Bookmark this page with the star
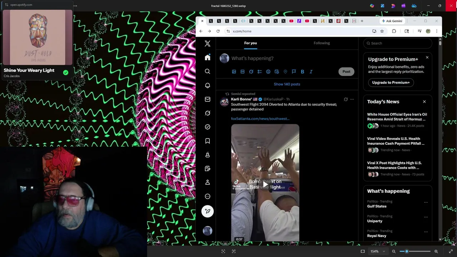 [x=382, y=31]
